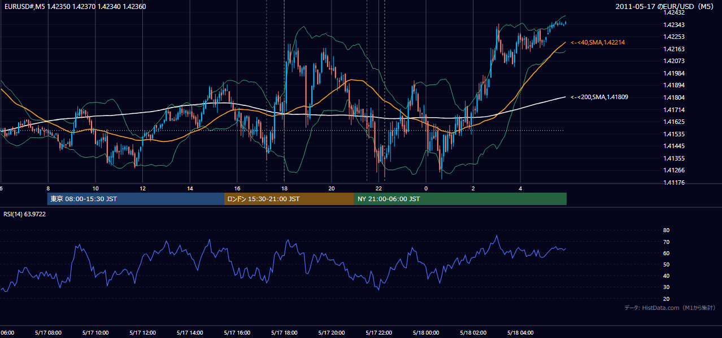The height and width of the screenshot is (338, 722).
Task: Click the 5/17 08:00 time label
Action: 48,333
